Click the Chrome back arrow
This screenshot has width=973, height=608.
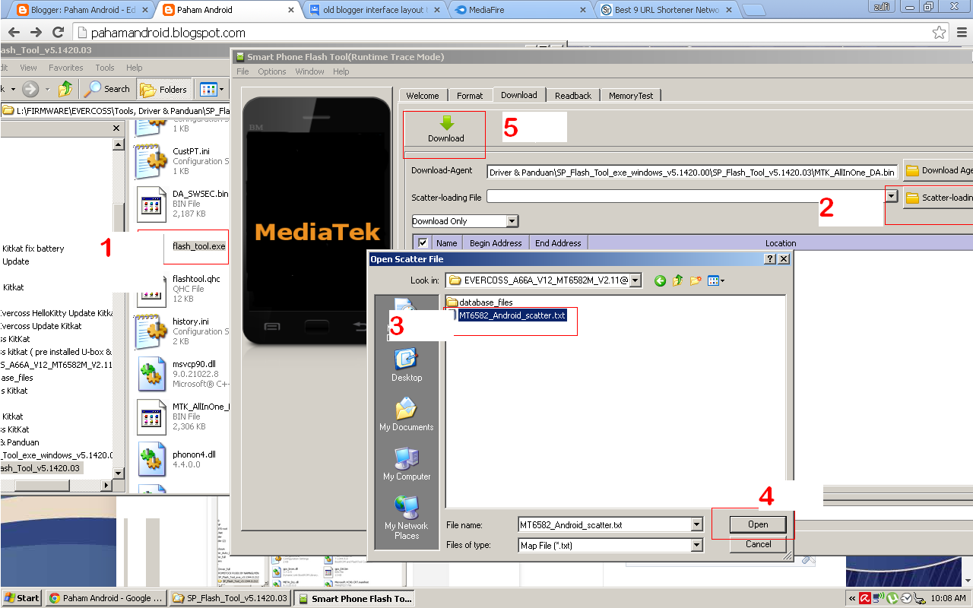[14, 33]
